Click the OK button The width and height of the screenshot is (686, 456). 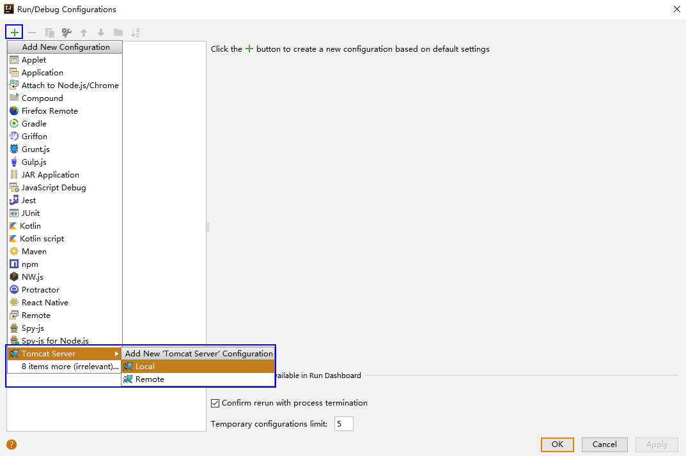pyautogui.click(x=557, y=445)
